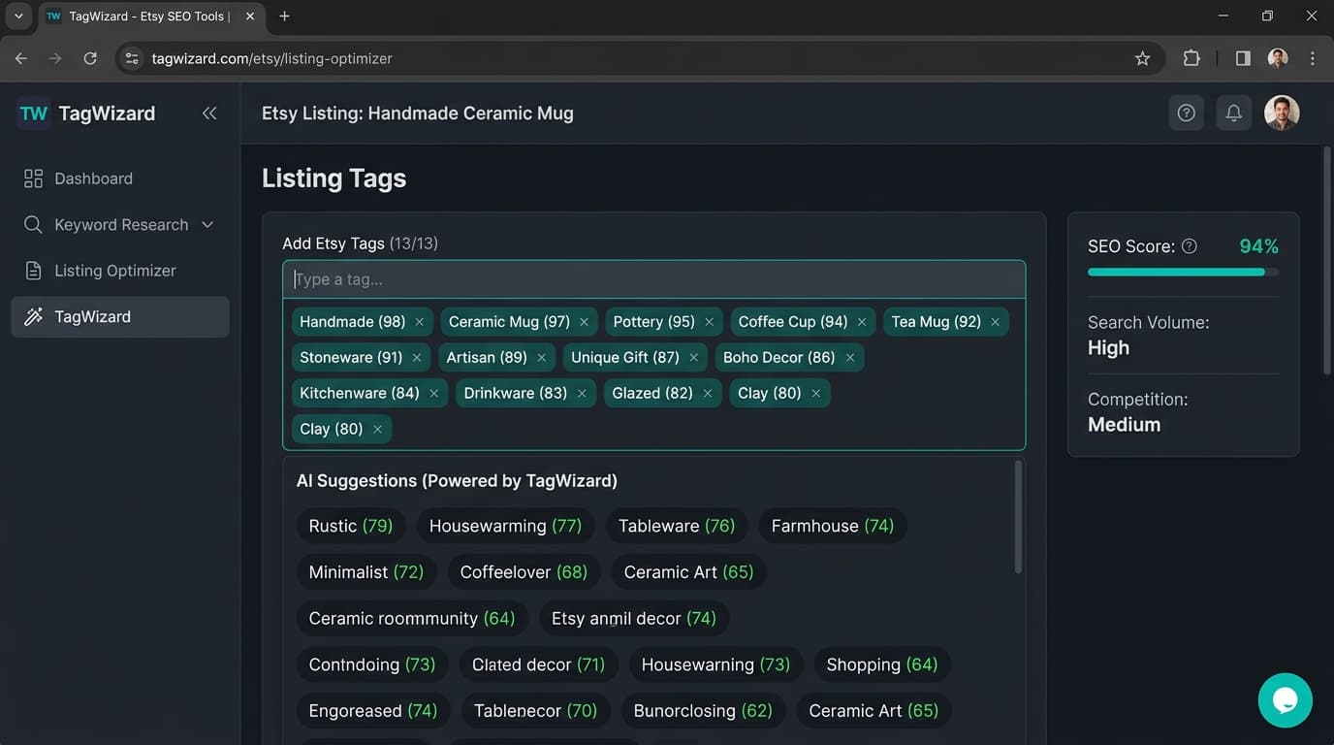
Task: Remove the Boho Decor (86) tag
Action: point(849,357)
